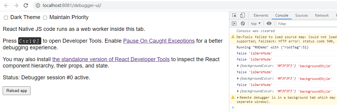Enable the Dark Theme checkbox
Screen dimensions: 337x112
(6, 18)
